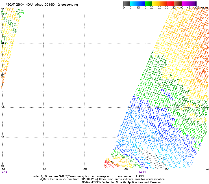Pick the red 30–35 knots legend segment
This screenshot has width=209, height=184.
click(x=171, y=3)
